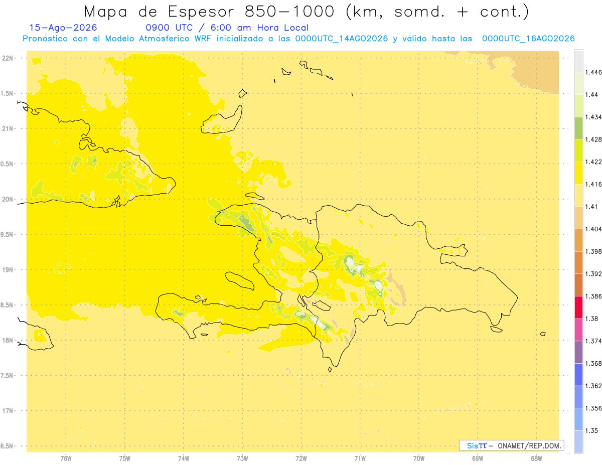Click the 73W longitude axis label
The width and height of the screenshot is (602, 465).
click(x=242, y=458)
